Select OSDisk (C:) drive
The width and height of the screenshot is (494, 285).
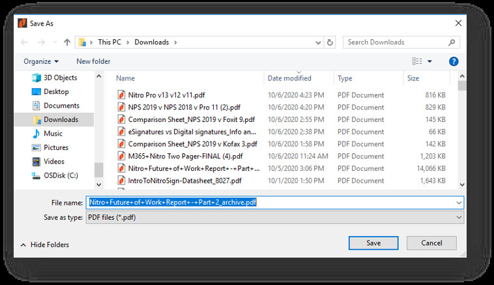61,175
